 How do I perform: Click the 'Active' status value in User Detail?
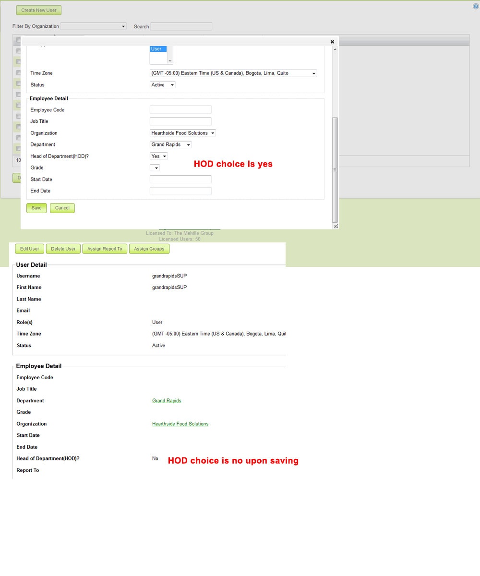(158, 346)
